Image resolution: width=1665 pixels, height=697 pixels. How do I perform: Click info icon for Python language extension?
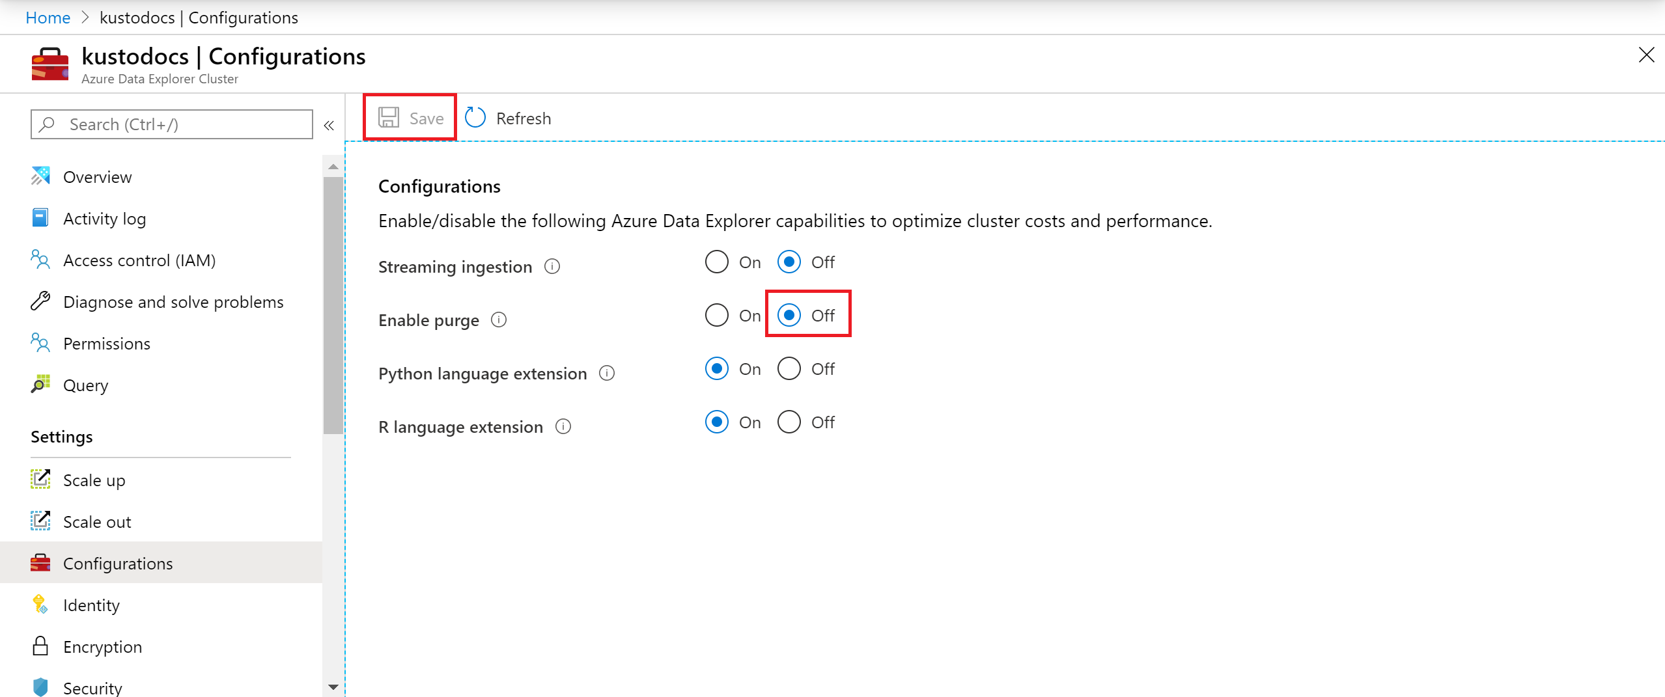[607, 374]
